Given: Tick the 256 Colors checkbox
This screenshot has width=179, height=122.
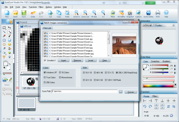Looking at the screenshot, I should [x=45, y=82].
